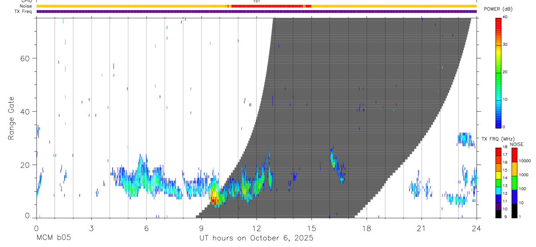
Task: Click the POWER (dB) colorbar title
Action: tap(498, 9)
